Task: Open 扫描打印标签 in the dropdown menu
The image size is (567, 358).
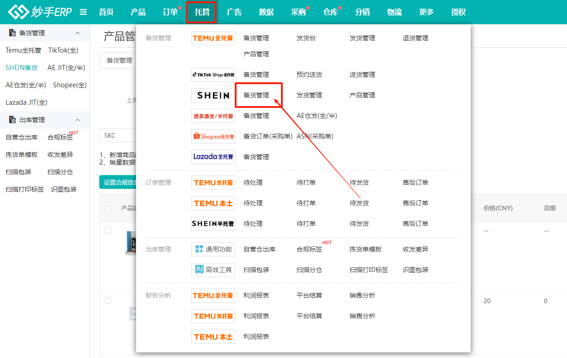Action: (x=369, y=270)
